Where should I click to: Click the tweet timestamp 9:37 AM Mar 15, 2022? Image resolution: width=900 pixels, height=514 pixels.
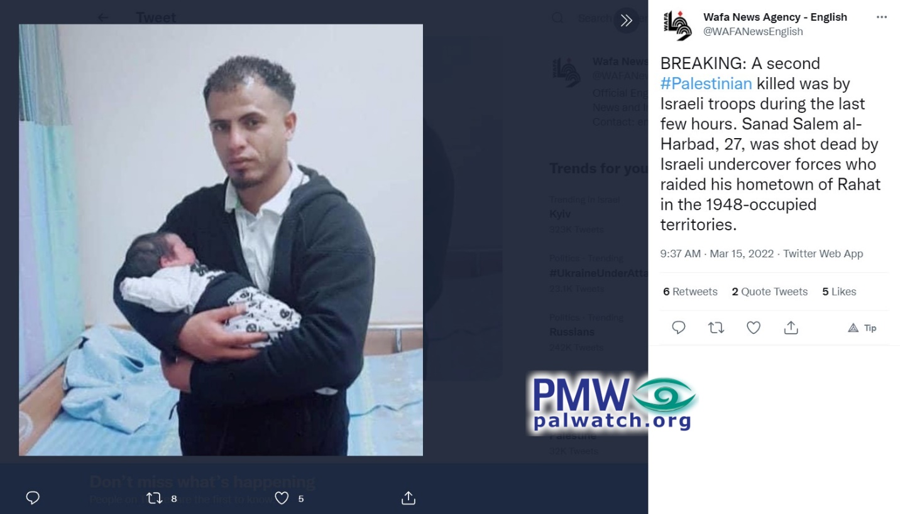tap(716, 254)
